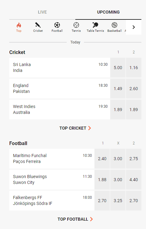Choose the Football ball icon
This screenshot has width=146, height=229.
(57, 25)
